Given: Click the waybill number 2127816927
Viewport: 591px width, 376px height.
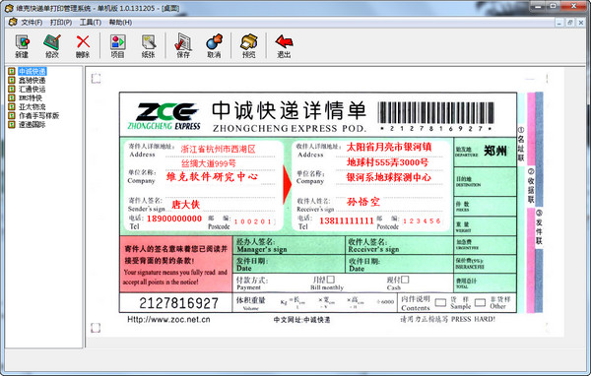Looking at the screenshot, I should pos(178,303).
